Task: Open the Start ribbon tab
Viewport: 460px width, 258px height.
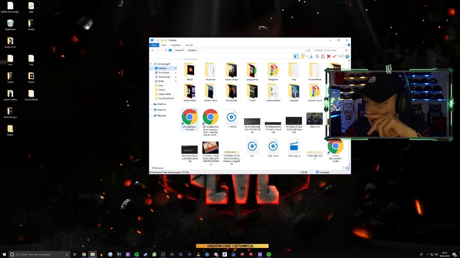Action: 164,45
